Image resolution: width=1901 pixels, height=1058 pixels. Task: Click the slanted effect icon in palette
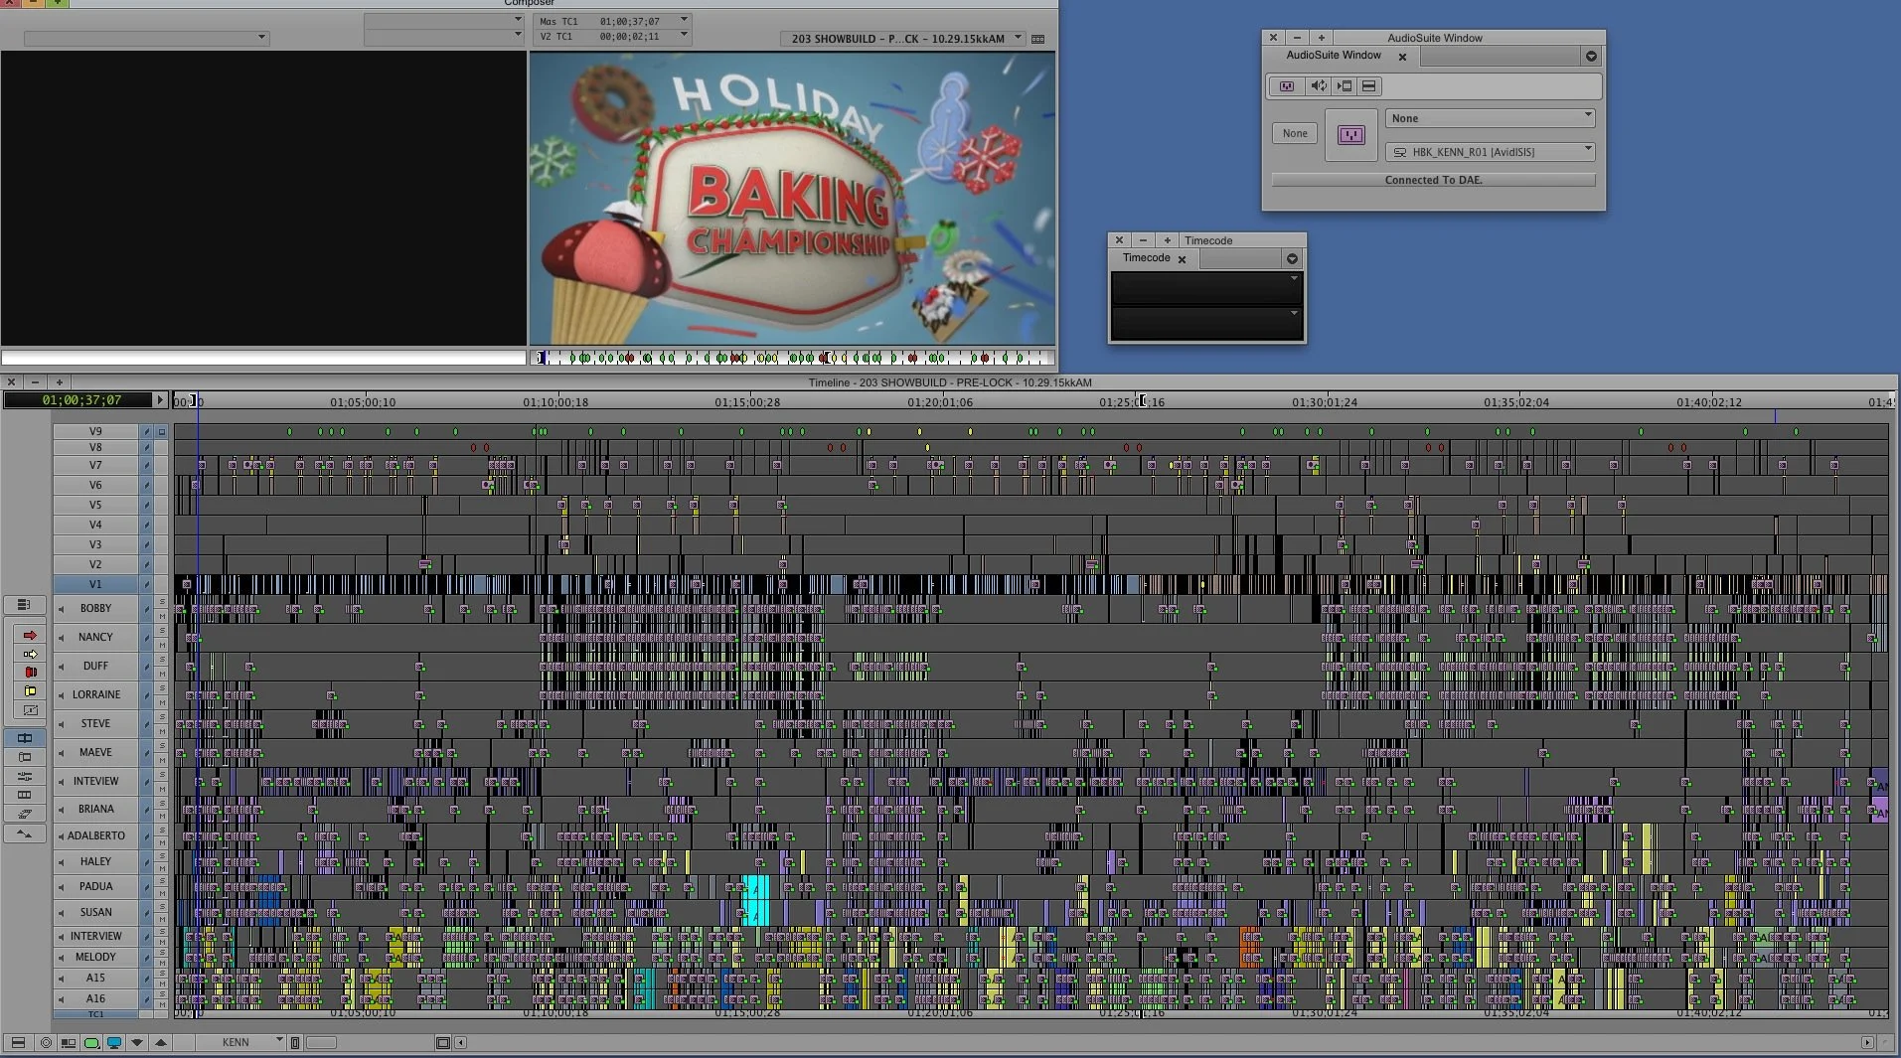(x=25, y=814)
